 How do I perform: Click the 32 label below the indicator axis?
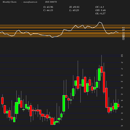click(x=123, y=39)
